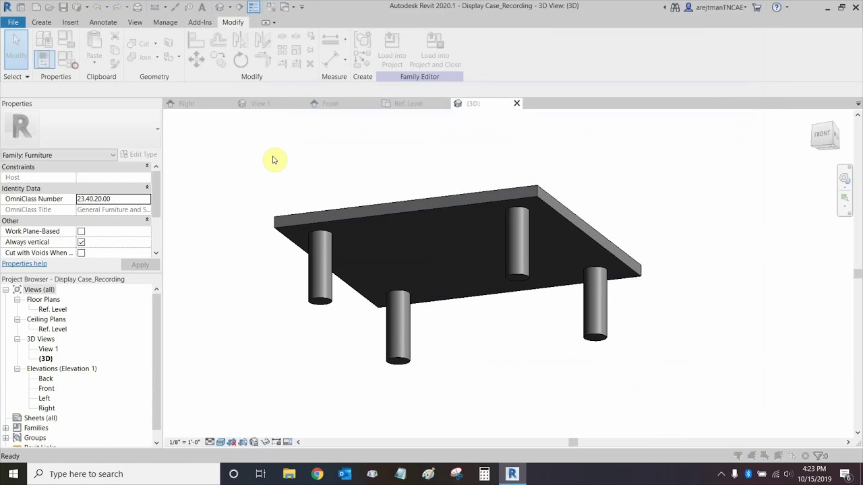Open the Insert ribbon tab

pyautogui.click(x=70, y=22)
